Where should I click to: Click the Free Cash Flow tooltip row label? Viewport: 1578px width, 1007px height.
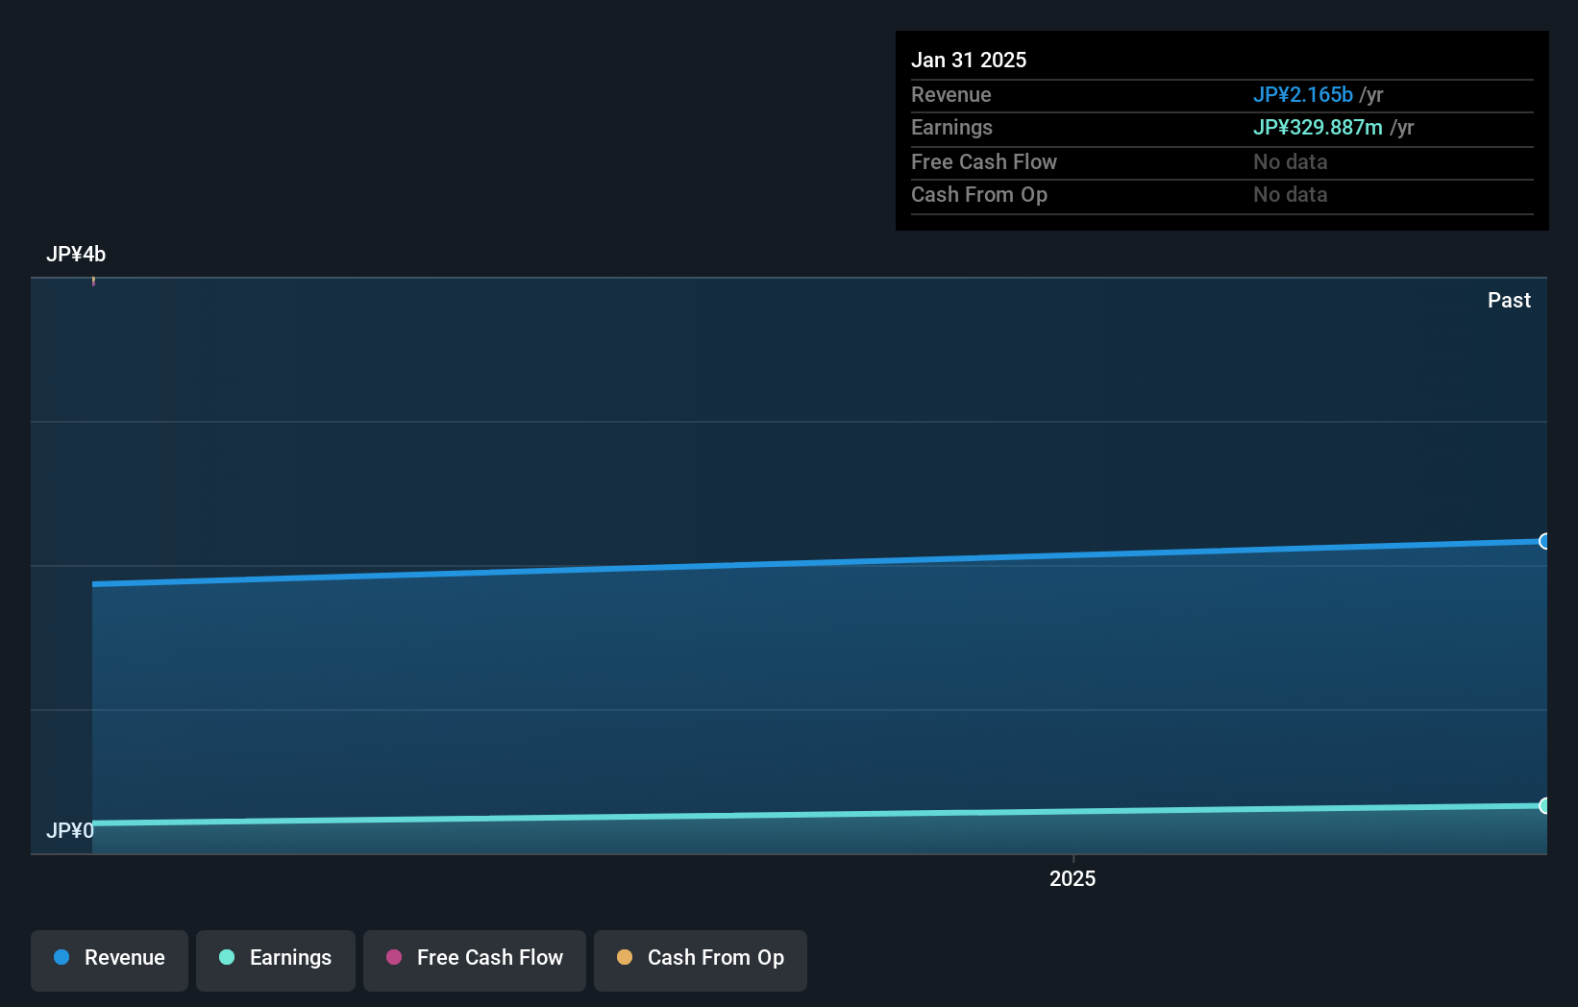[984, 161]
